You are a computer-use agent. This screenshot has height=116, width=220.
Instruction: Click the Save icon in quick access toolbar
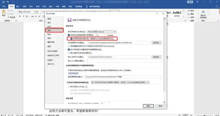click(3, 2)
